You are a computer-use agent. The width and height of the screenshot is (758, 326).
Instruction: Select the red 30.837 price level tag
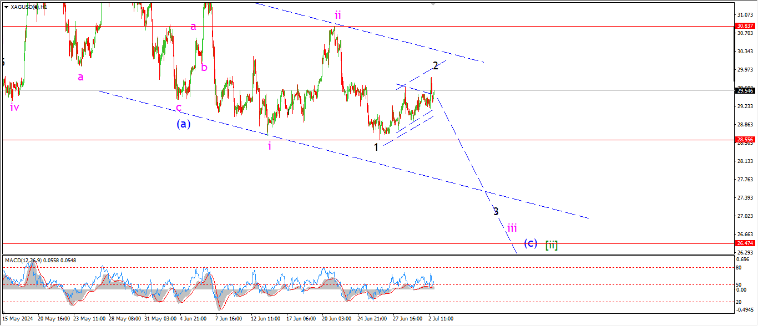[x=744, y=26]
